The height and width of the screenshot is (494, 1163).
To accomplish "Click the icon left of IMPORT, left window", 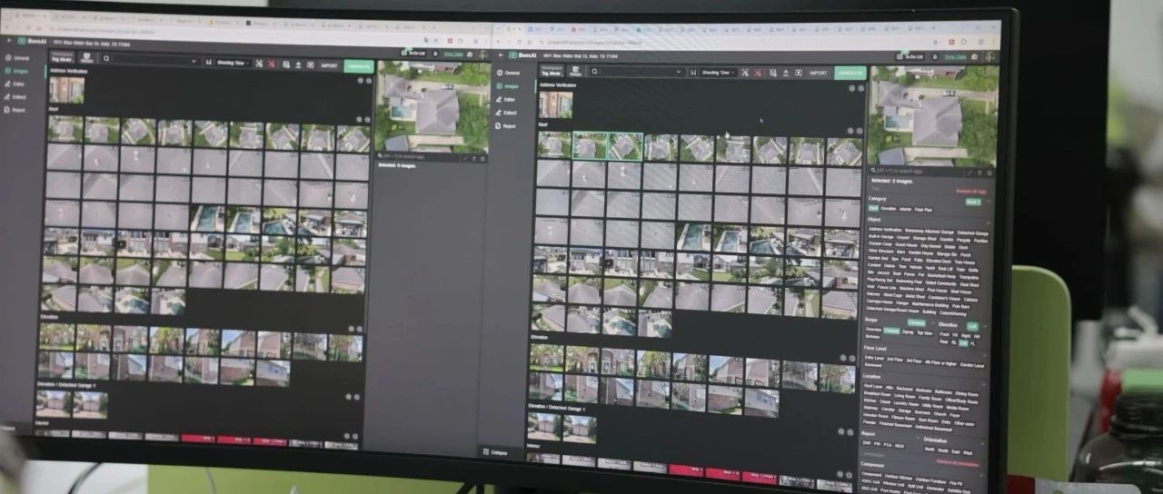I will tap(310, 64).
